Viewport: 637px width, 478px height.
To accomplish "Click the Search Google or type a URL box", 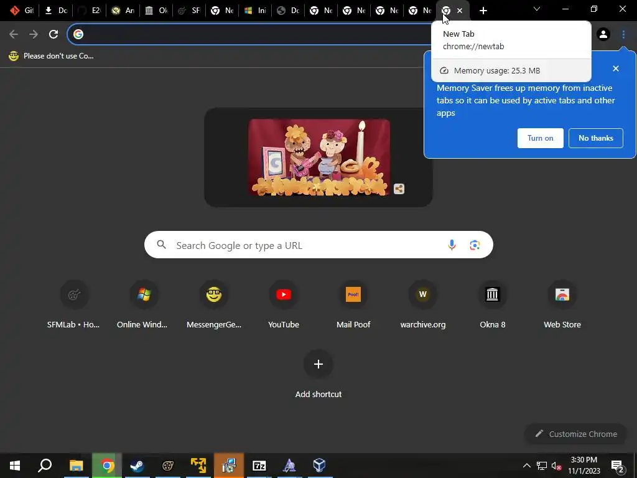I will [318, 245].
